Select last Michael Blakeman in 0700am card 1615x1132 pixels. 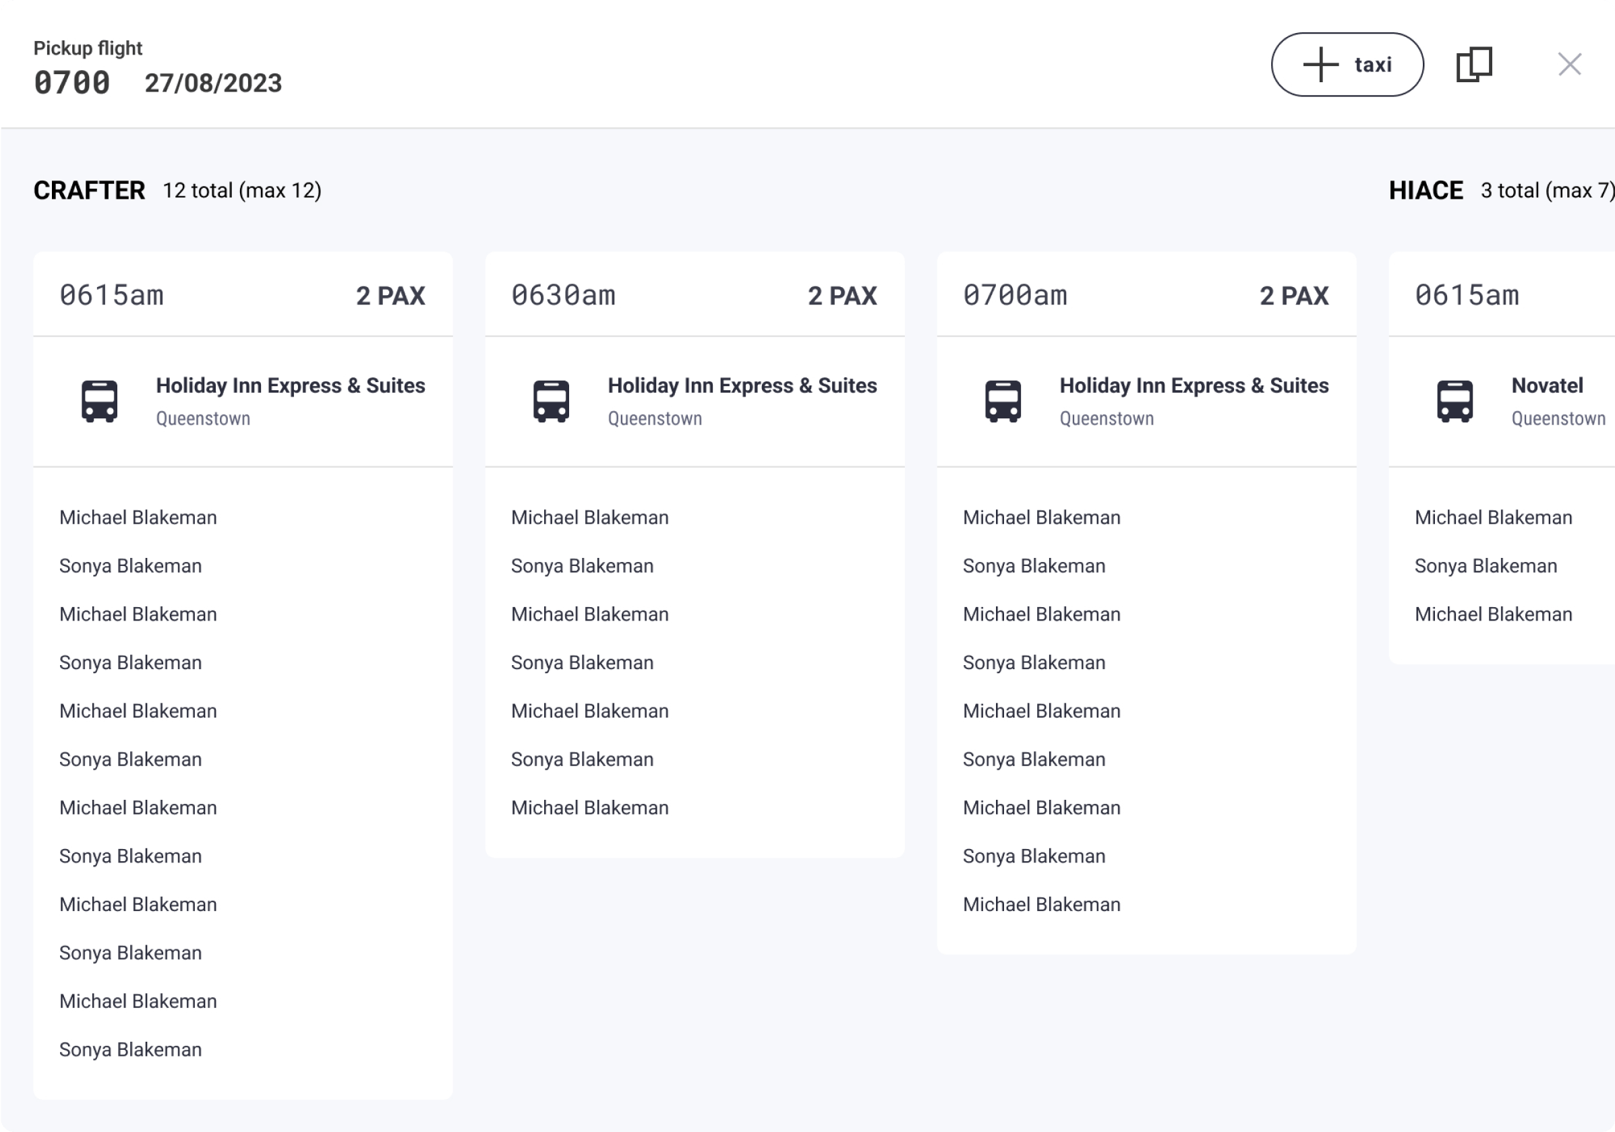point(1041,904)
